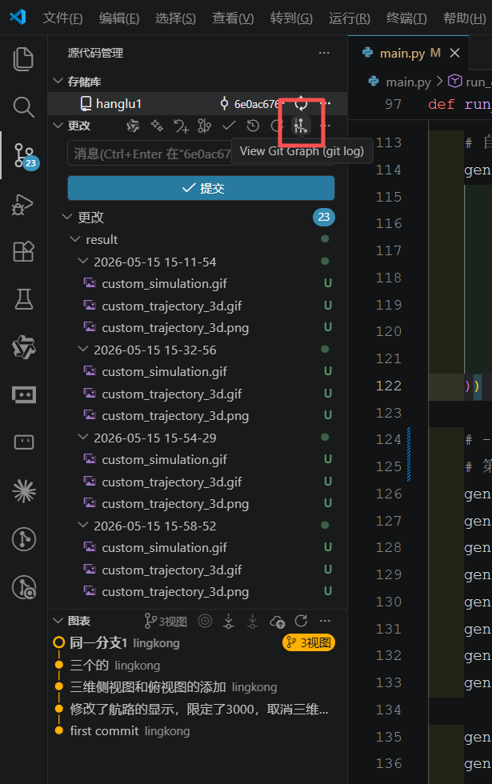The image size is (492, 784).
Task: Click the 3视图 branch button in graph toolbar
Action: 166,621
